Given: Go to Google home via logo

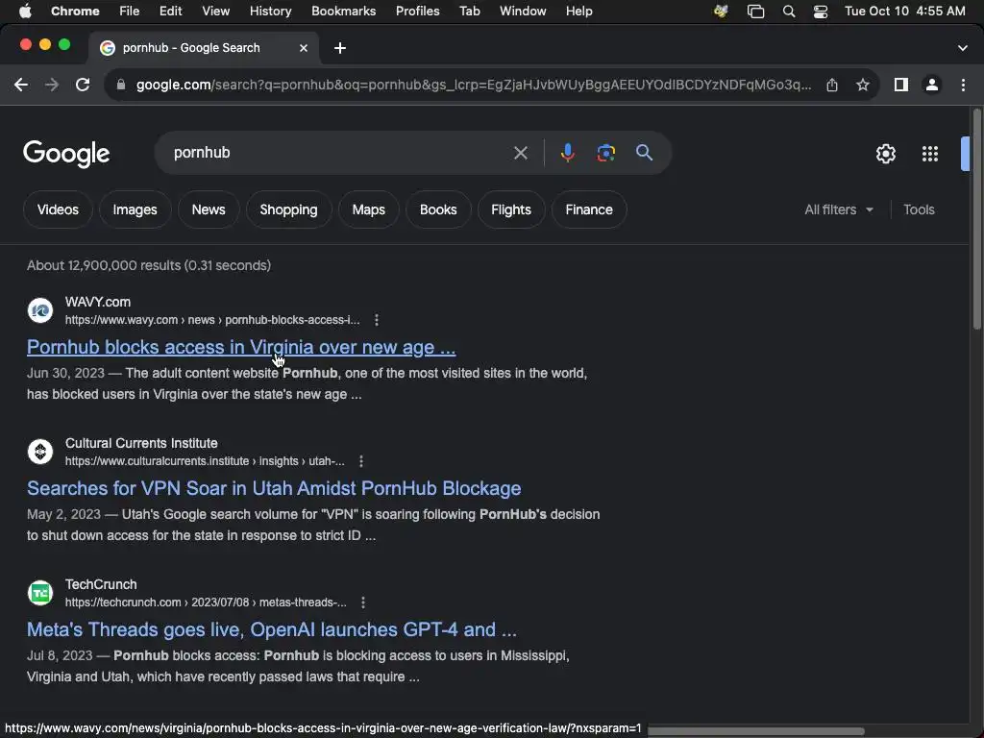Looking at the screenshot, I should (x=66, y=154).
